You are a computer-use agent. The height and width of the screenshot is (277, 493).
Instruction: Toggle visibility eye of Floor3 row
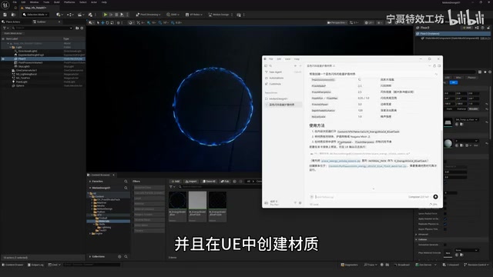3,58
